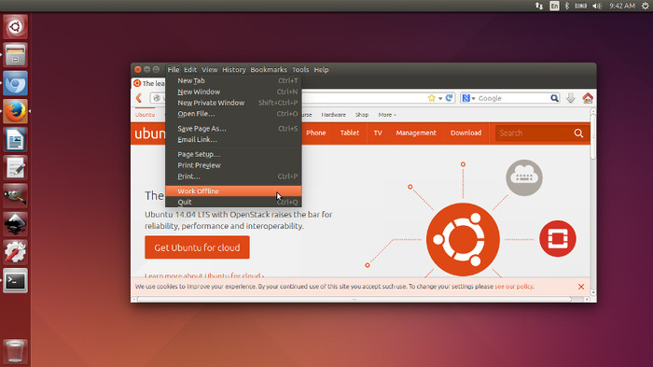653x367 pixels.
Task: Choose Save Page As…
Action: [233, 129]
